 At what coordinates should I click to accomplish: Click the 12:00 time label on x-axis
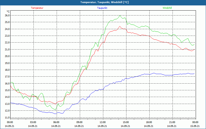(x=102, y=122)
